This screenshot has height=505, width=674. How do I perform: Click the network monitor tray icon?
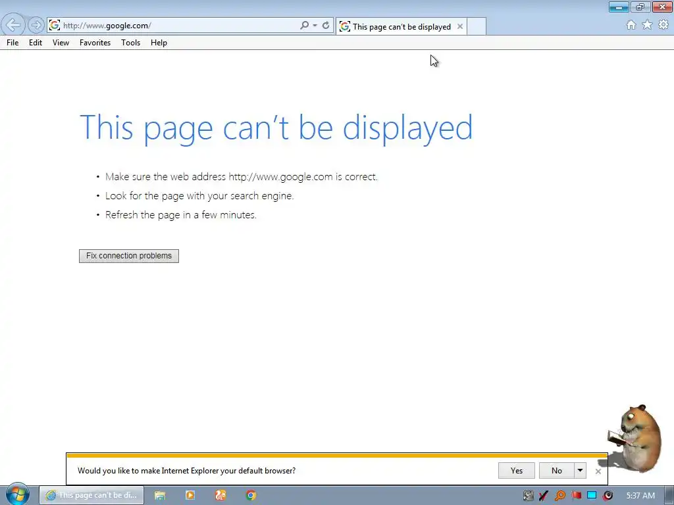pos(592,496)
